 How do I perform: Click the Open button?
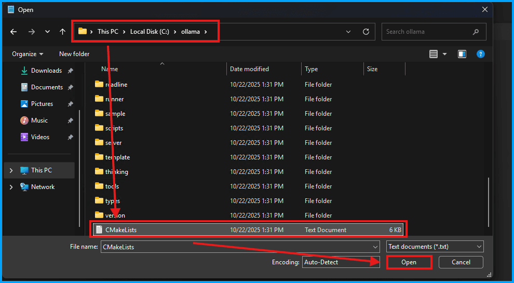[409, 262]
